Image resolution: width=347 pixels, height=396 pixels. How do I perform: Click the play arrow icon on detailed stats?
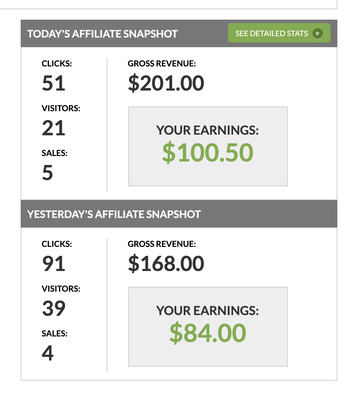[x=318, y=33]
